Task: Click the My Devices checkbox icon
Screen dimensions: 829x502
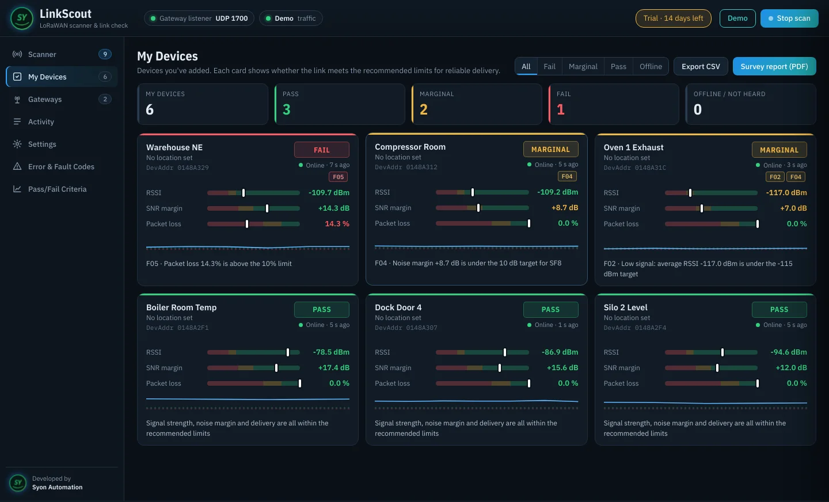Action: point(17,77)
